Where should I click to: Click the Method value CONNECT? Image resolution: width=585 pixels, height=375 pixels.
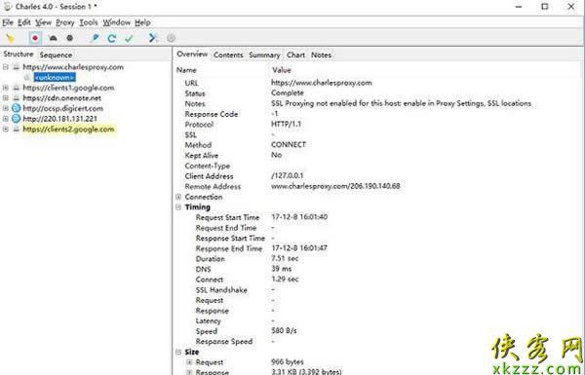pos(289,144)
